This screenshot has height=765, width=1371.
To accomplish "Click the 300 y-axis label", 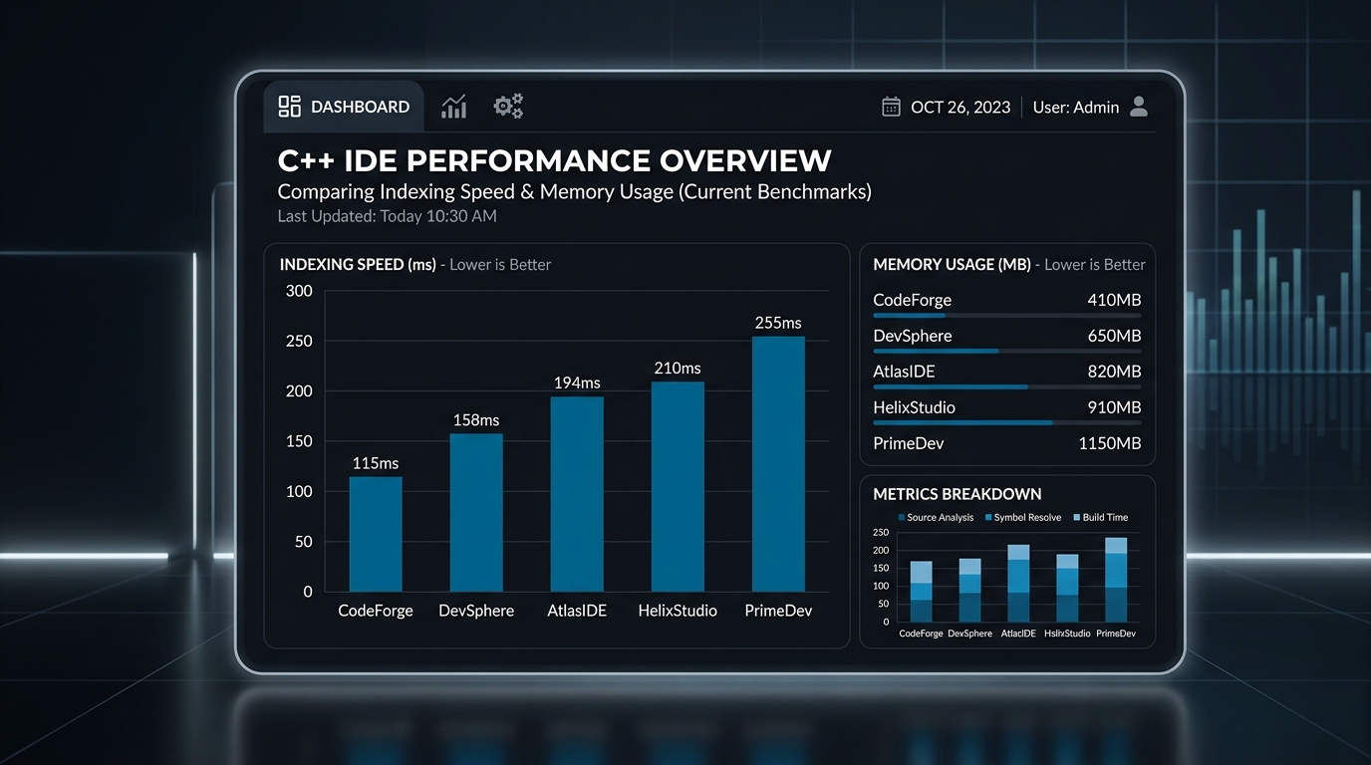I will 299,291.
